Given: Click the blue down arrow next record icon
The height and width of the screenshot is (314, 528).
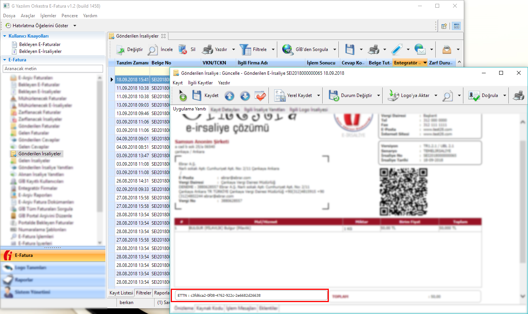Looking at the screenshot, I should pyautogui.click(x=245, y=96).
